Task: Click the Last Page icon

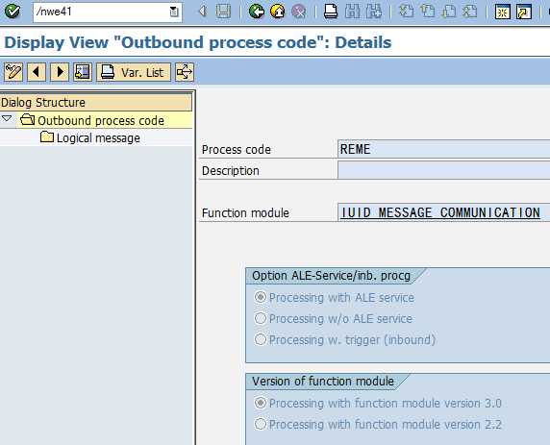Action: click(x=470, y=12)
